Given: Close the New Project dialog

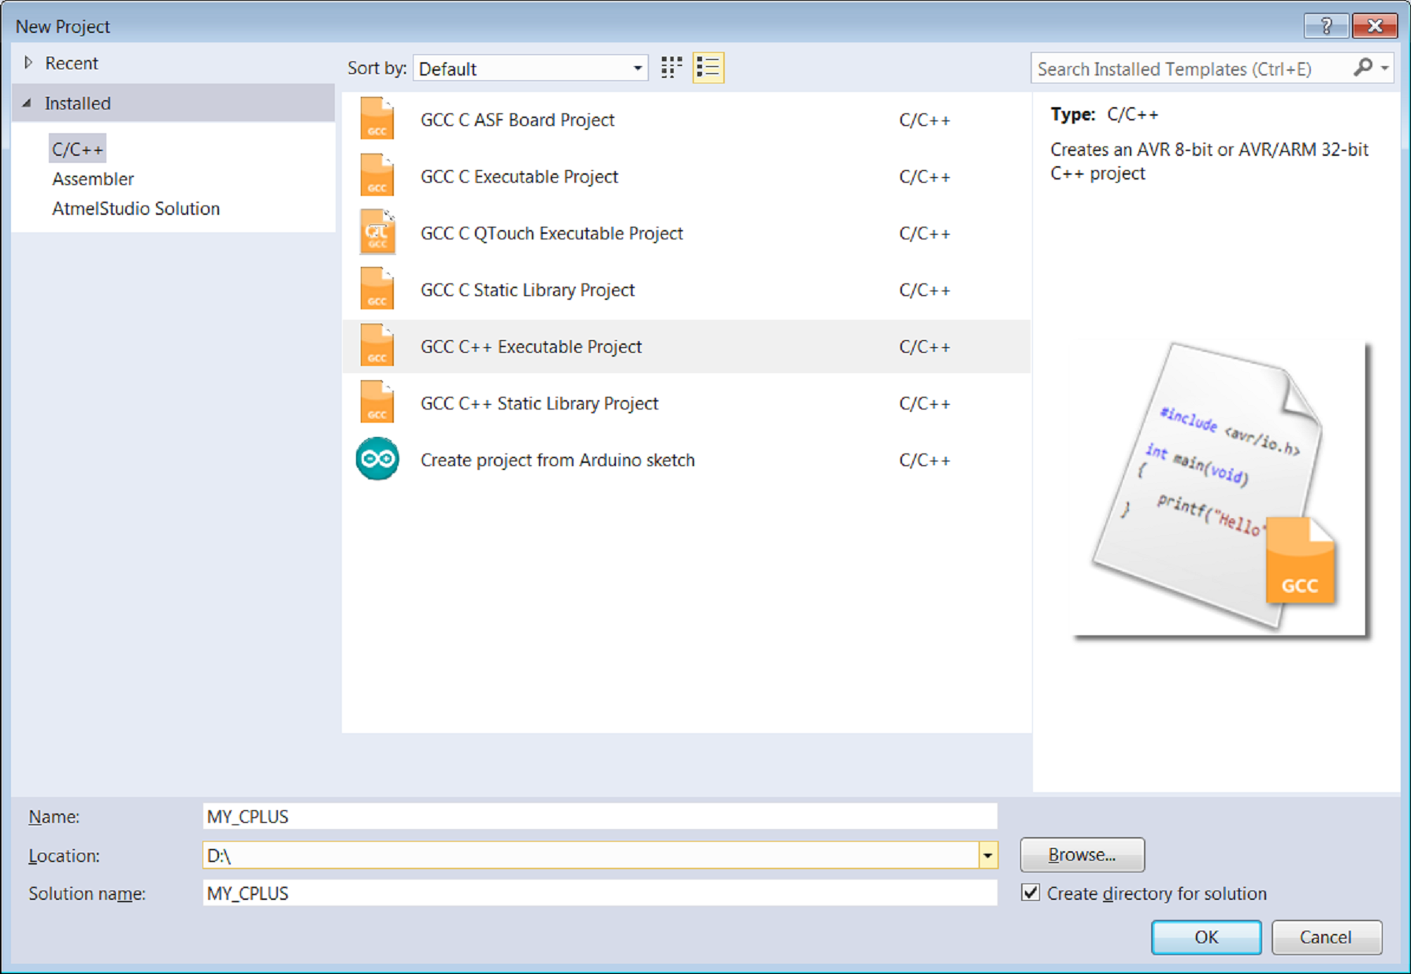Looking at the screenshot, I should point(1375,26).
